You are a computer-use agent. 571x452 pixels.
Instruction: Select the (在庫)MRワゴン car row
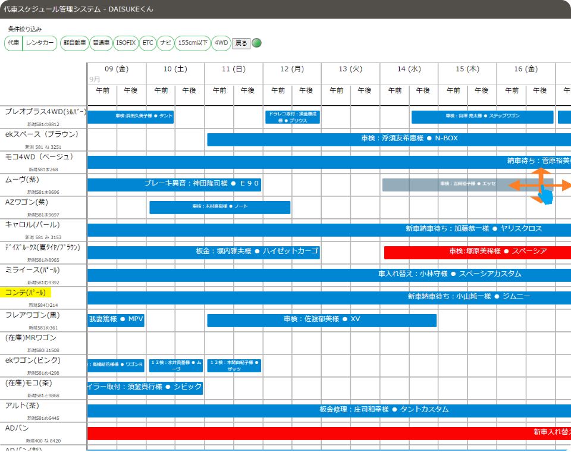[43, 343]
